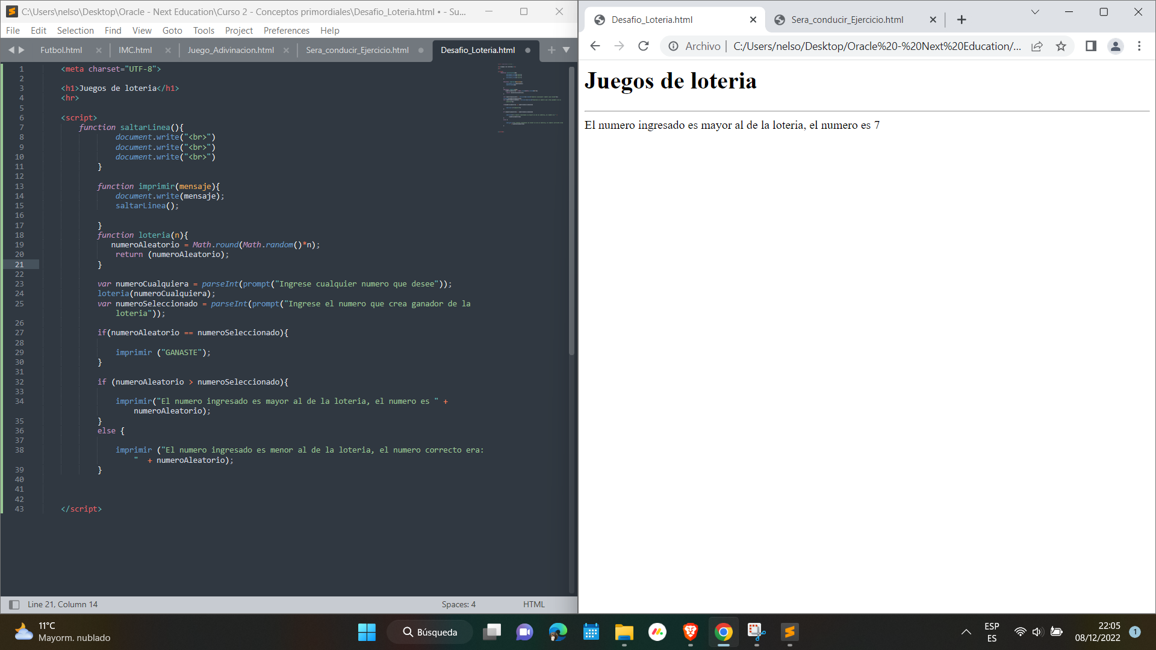Open File Explorer from taskbar

pos(624,632)
